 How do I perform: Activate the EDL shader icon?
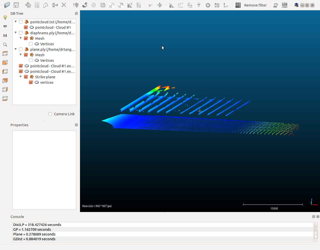[x=238, y=5]
